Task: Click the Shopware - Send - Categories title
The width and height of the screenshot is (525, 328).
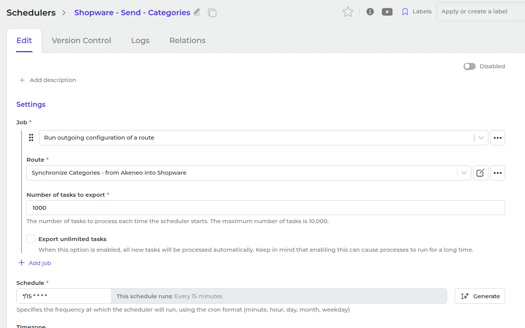Action: coord(132,13)
